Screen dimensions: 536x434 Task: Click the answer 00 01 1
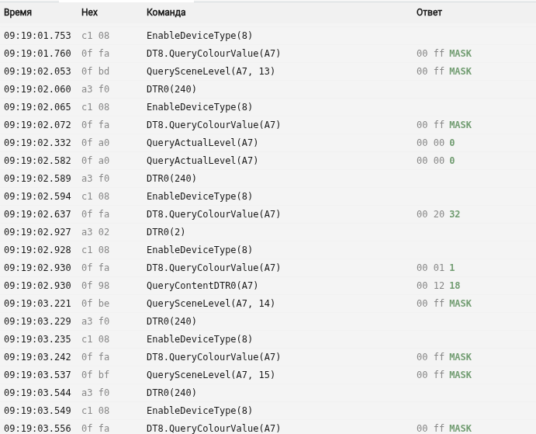tap(435, 268)
